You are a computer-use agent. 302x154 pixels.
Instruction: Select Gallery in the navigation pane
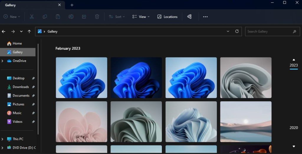click(18, 52)
